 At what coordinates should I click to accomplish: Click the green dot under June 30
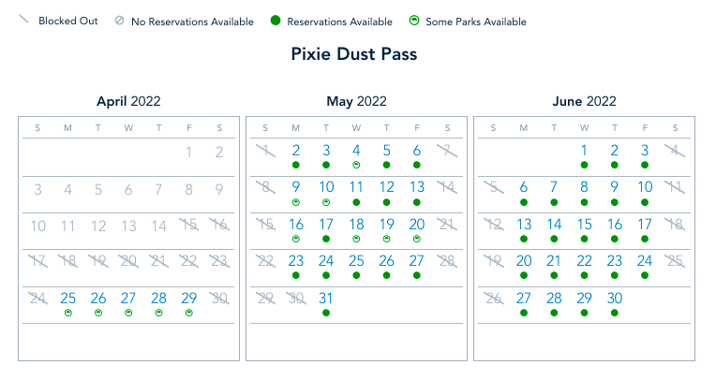click(615, 313)
